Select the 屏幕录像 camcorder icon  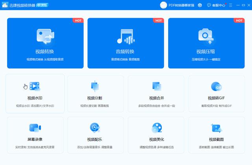pos(35,128)
